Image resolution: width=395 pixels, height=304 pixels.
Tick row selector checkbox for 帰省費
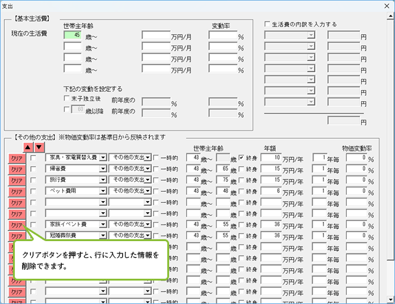coord(33,169)
